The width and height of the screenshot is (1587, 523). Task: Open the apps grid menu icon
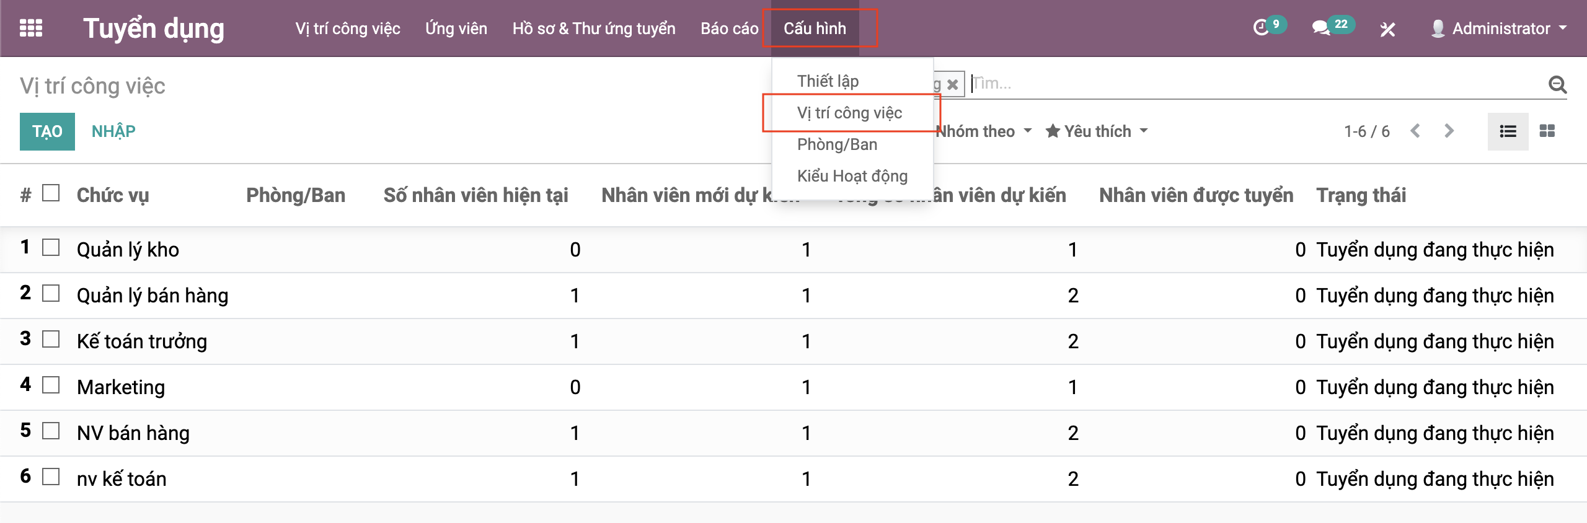31,29
